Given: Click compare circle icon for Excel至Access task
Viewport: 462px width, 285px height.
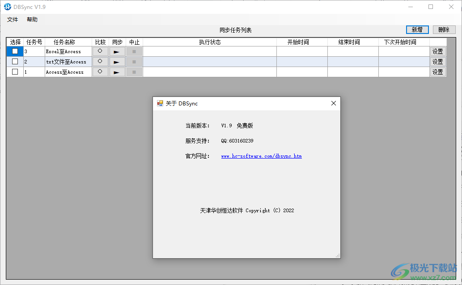Looking at the screenshot, I should 100,51.
